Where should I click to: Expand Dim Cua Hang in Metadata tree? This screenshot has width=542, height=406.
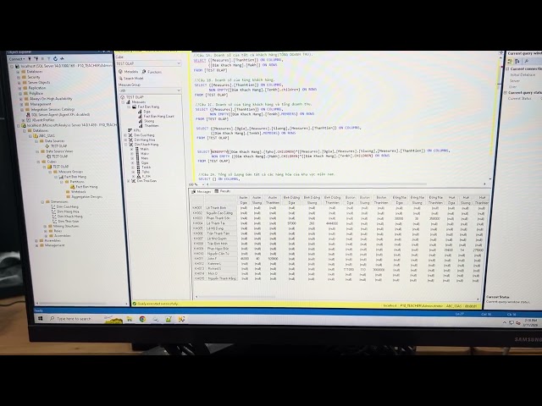[125, 135]
